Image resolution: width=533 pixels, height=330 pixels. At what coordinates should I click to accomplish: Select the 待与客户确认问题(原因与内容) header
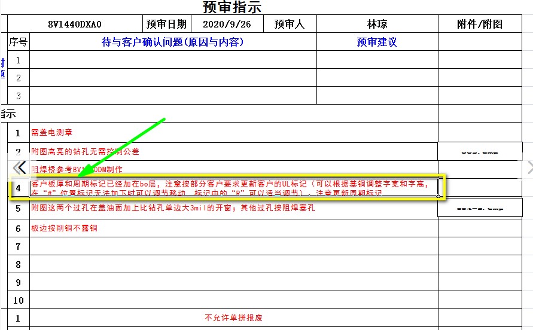[173, 42]
